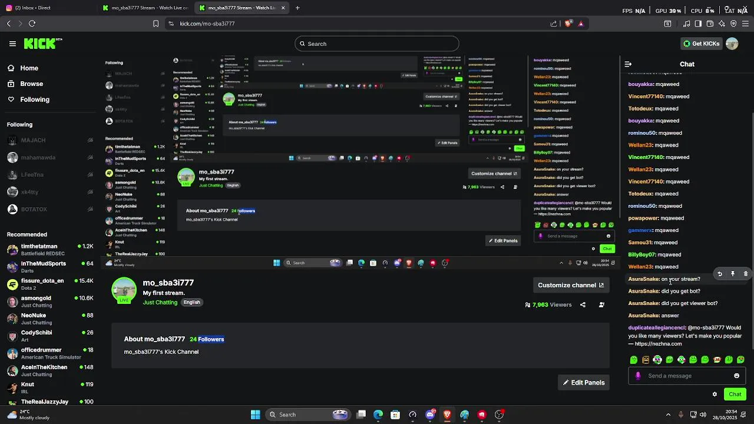Click the browser share icon in address bar

tap(554, 24)
